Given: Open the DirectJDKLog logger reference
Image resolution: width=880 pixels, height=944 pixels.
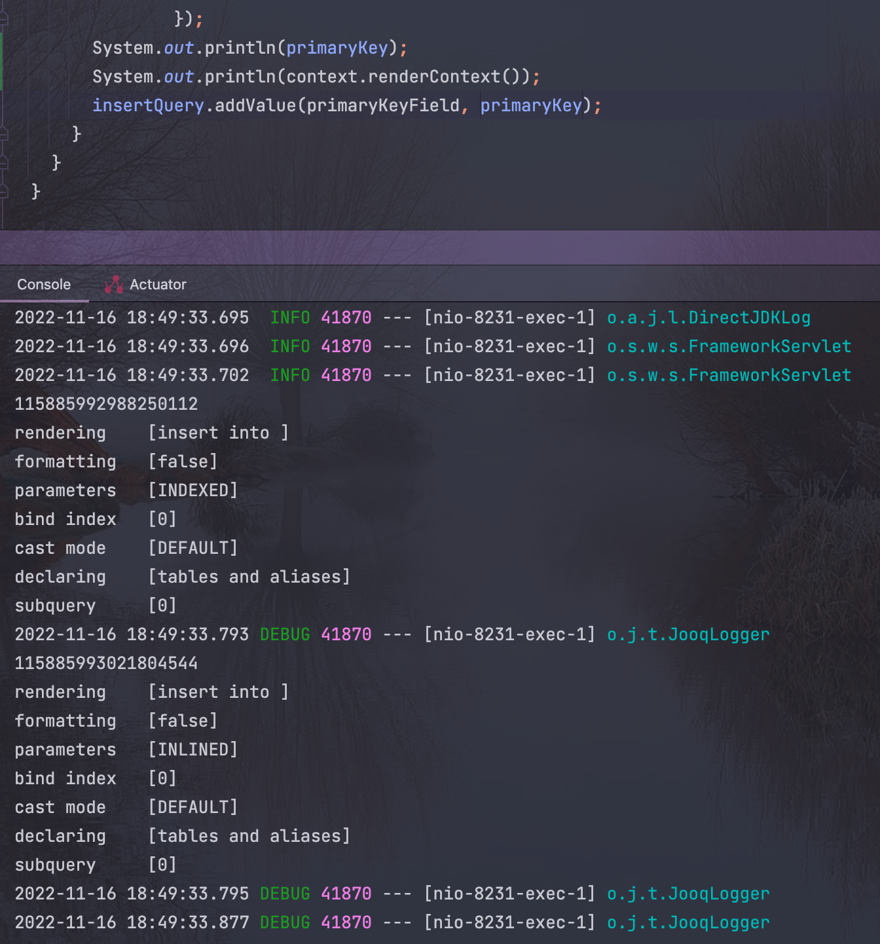Looking at the screenshot, I should point(709,318).
